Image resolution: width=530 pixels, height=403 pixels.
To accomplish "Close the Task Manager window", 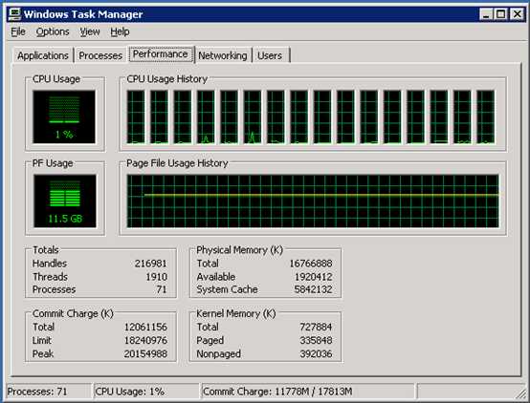I will pyautogui.click(x=518, y=14).
